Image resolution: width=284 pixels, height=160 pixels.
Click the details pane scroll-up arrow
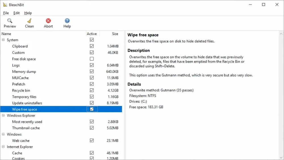tap(281, 34)
